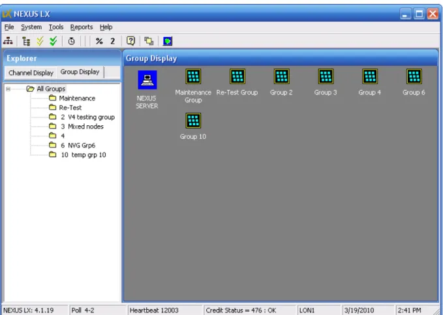This screenshot has height=315, width=443.
Task: Click the tree structure toolbar icon
Action: (26, 41)
